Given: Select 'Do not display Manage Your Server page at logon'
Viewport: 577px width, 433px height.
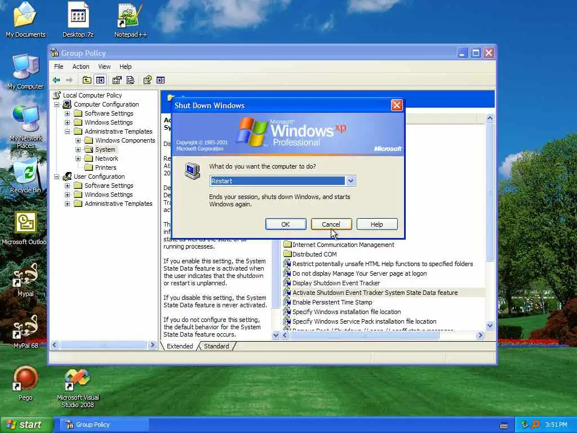Looking at the screenshot, I should pyautogui.click(x=359, y=273).
